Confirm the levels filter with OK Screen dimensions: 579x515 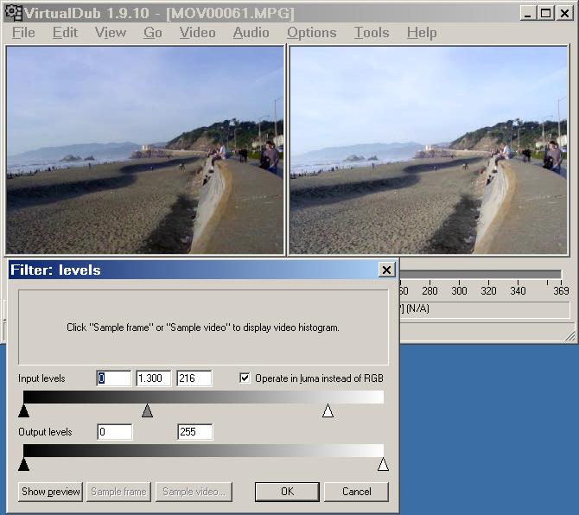point(287,492)
